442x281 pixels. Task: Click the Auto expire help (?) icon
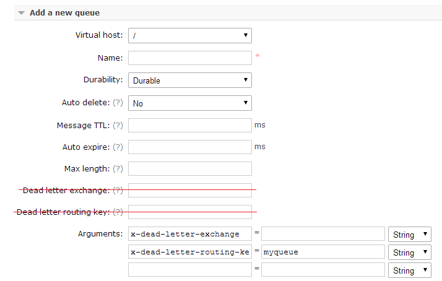118,147
